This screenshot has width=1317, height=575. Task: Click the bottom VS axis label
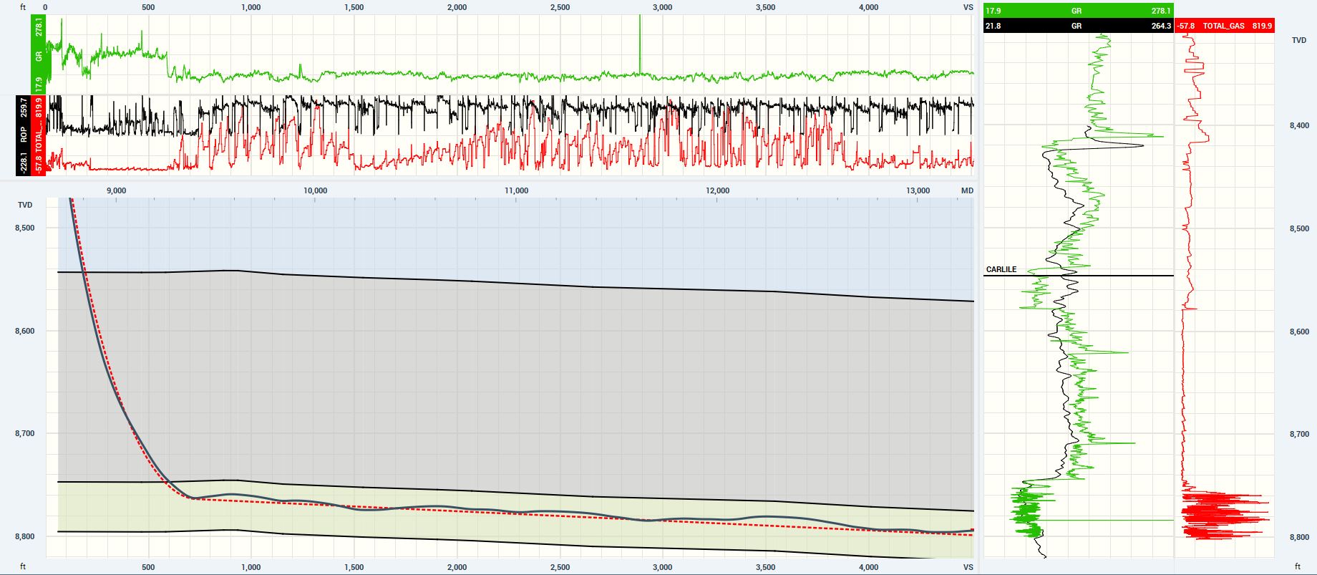coord(968,567)
